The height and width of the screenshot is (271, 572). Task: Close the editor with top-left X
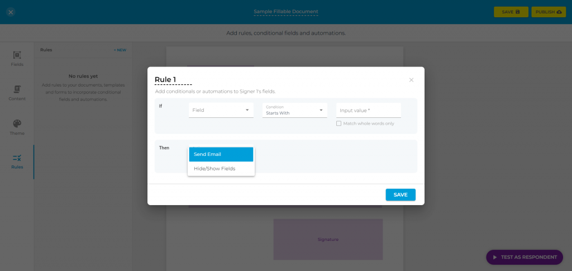coord(11,12)
